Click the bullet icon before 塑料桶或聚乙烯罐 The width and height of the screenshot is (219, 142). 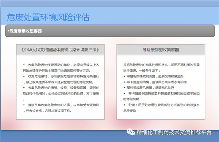point(124,88)
